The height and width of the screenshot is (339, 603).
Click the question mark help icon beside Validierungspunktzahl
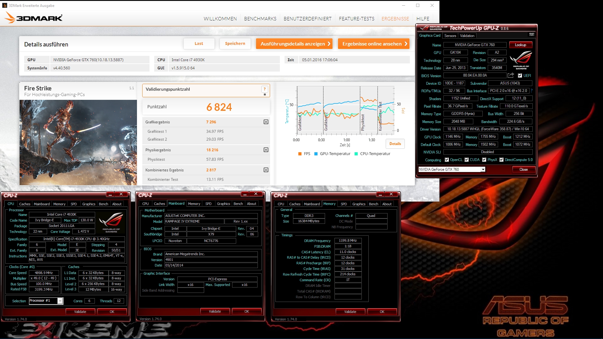[264, 89]
